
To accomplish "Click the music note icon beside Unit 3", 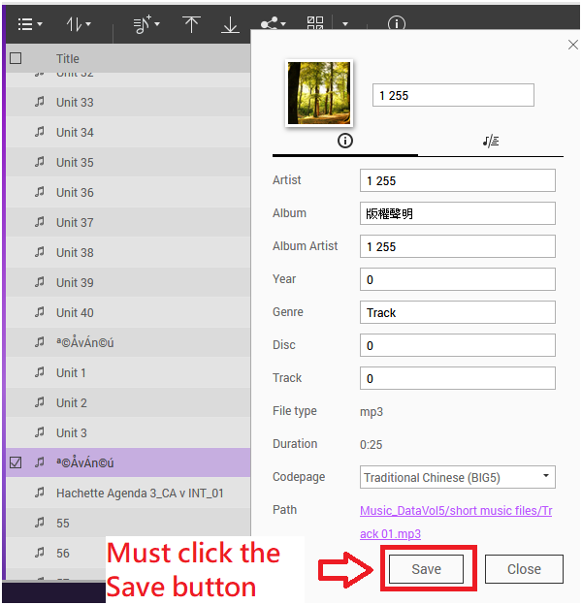I will point(40,432).
